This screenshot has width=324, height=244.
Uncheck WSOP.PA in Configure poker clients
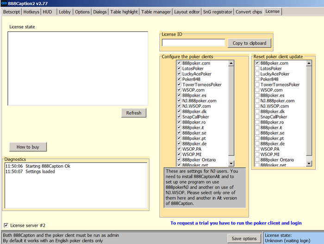tap(179, 149)
